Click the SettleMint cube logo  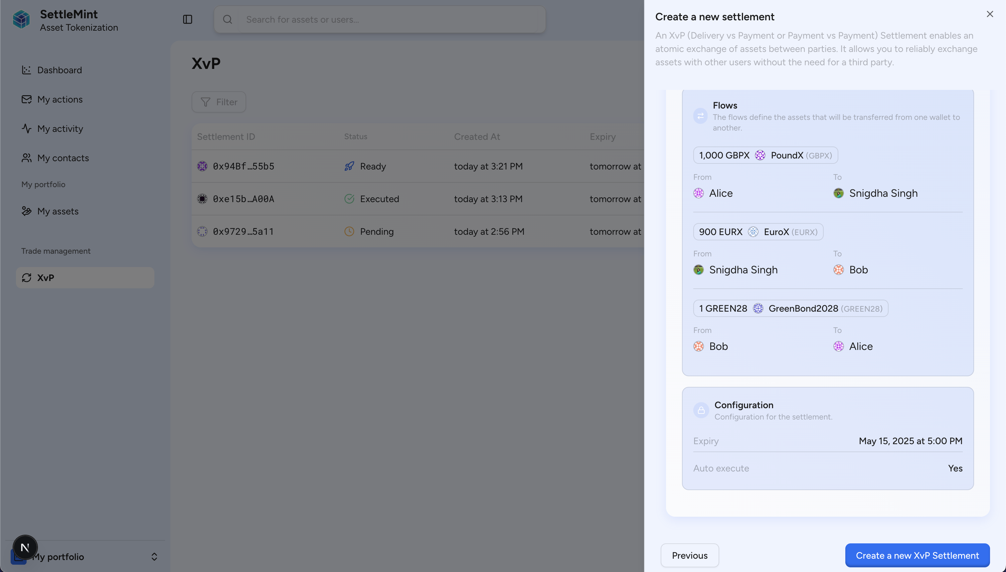[21, 19]
